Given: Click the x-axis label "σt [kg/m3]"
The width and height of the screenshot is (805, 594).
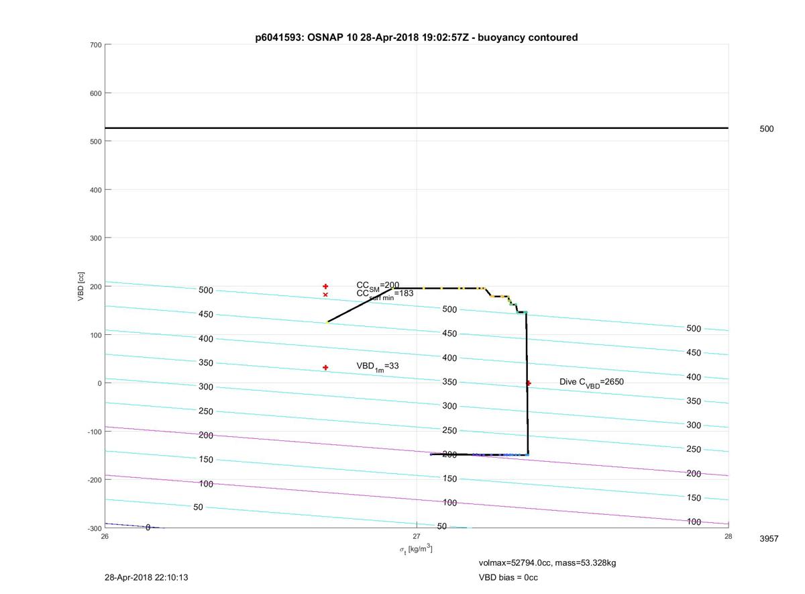Looking at the screenshot, I should coord(416,550).
